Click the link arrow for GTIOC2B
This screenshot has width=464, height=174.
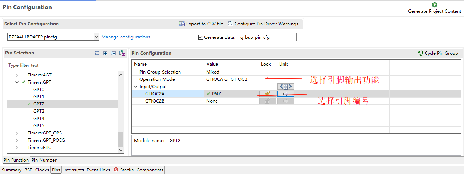pyautogui.click(x=286, y=101)
